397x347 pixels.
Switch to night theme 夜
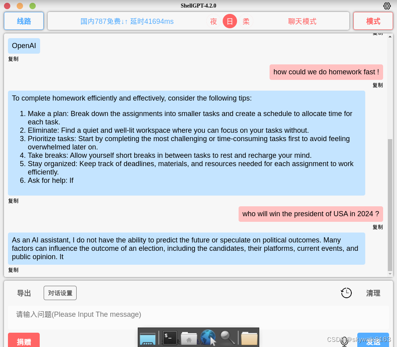[214, 21]
